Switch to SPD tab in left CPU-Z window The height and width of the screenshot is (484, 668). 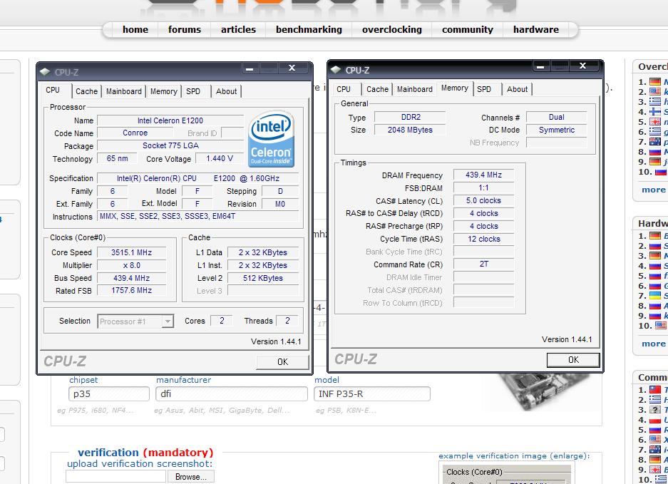(x=193, y=91)
